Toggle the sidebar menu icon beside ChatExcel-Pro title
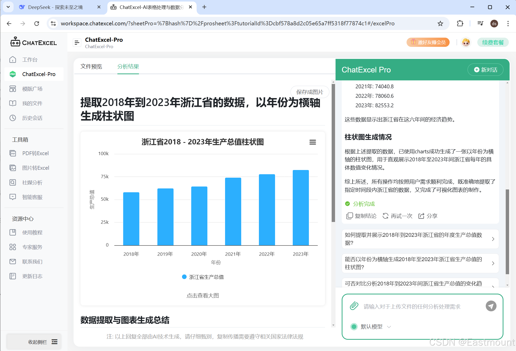516x351 pixels. [x=77, y=43]
